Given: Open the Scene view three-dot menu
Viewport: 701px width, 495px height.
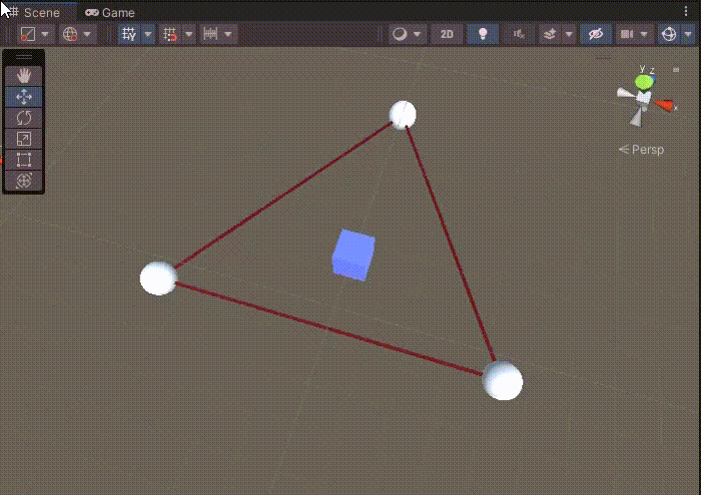Looking at the screenshot, I should pos(686,11).
